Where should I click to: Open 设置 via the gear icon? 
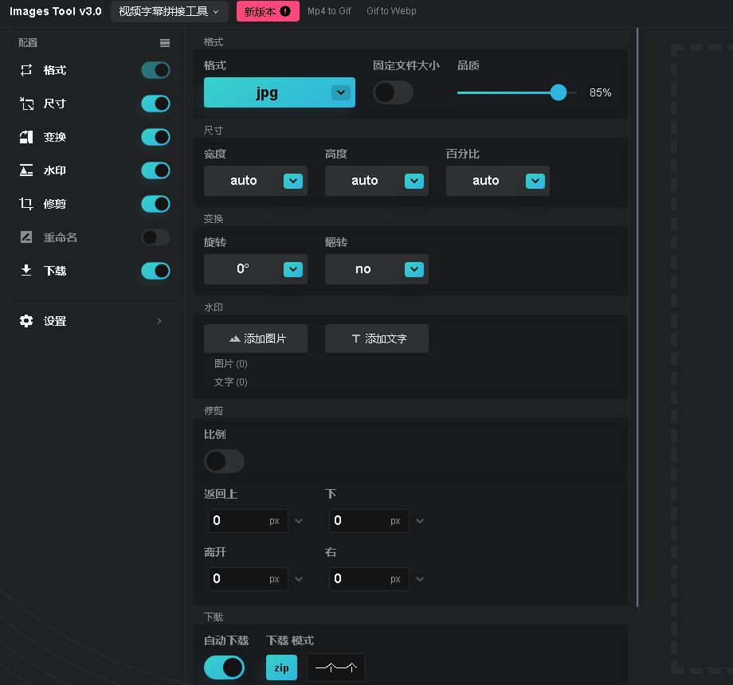point(26,321)
